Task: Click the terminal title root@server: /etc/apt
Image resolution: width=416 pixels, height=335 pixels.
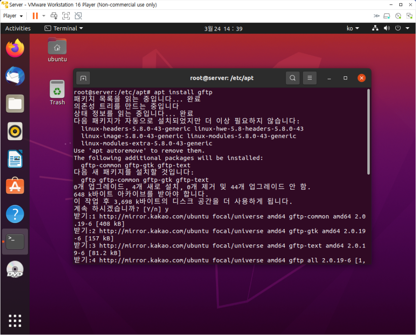Action: (x=222, y=78)
